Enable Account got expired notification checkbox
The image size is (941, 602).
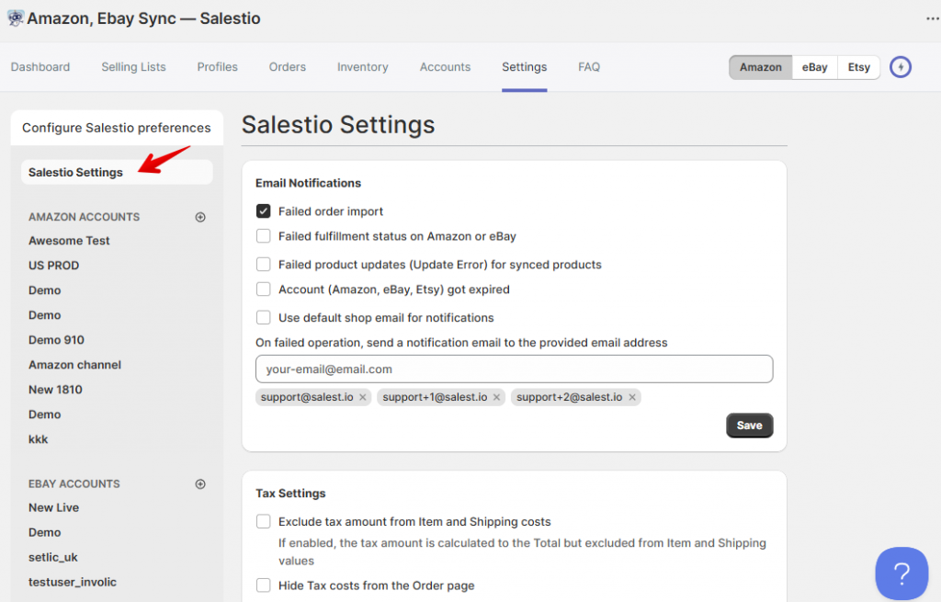pyautogui.click(x=263, y=290)
